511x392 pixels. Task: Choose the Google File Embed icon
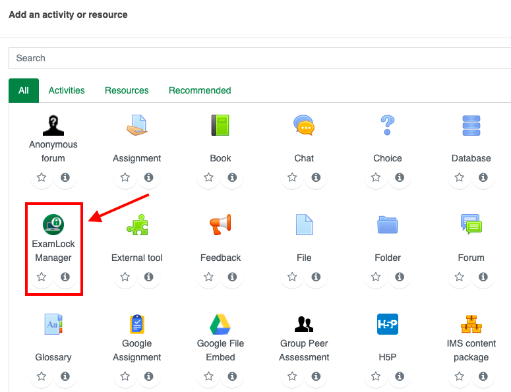click(x=220, y=324)
